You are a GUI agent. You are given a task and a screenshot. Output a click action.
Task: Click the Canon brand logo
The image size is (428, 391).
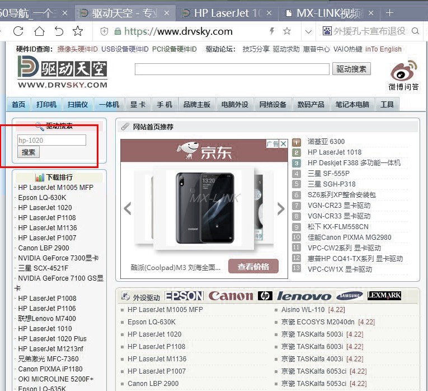231,296
